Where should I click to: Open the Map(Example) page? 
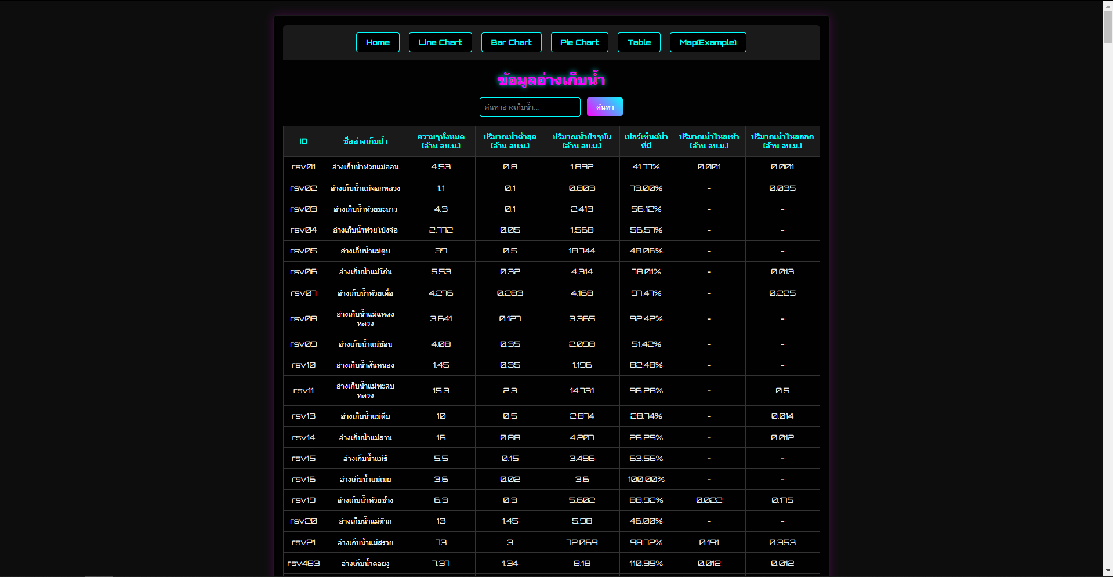tap(708, 42)
